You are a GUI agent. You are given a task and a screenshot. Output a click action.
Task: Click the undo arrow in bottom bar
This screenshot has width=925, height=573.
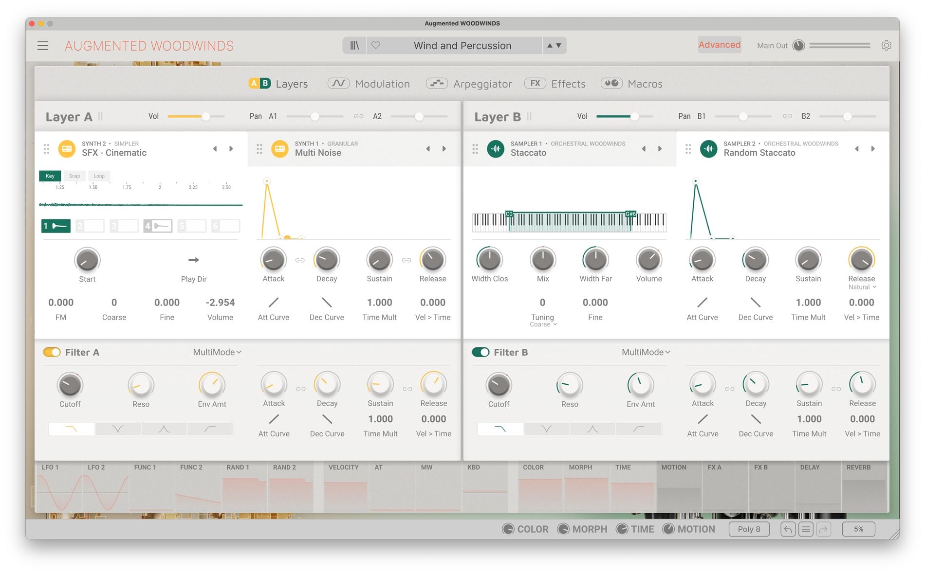click(x=788, y=529)
